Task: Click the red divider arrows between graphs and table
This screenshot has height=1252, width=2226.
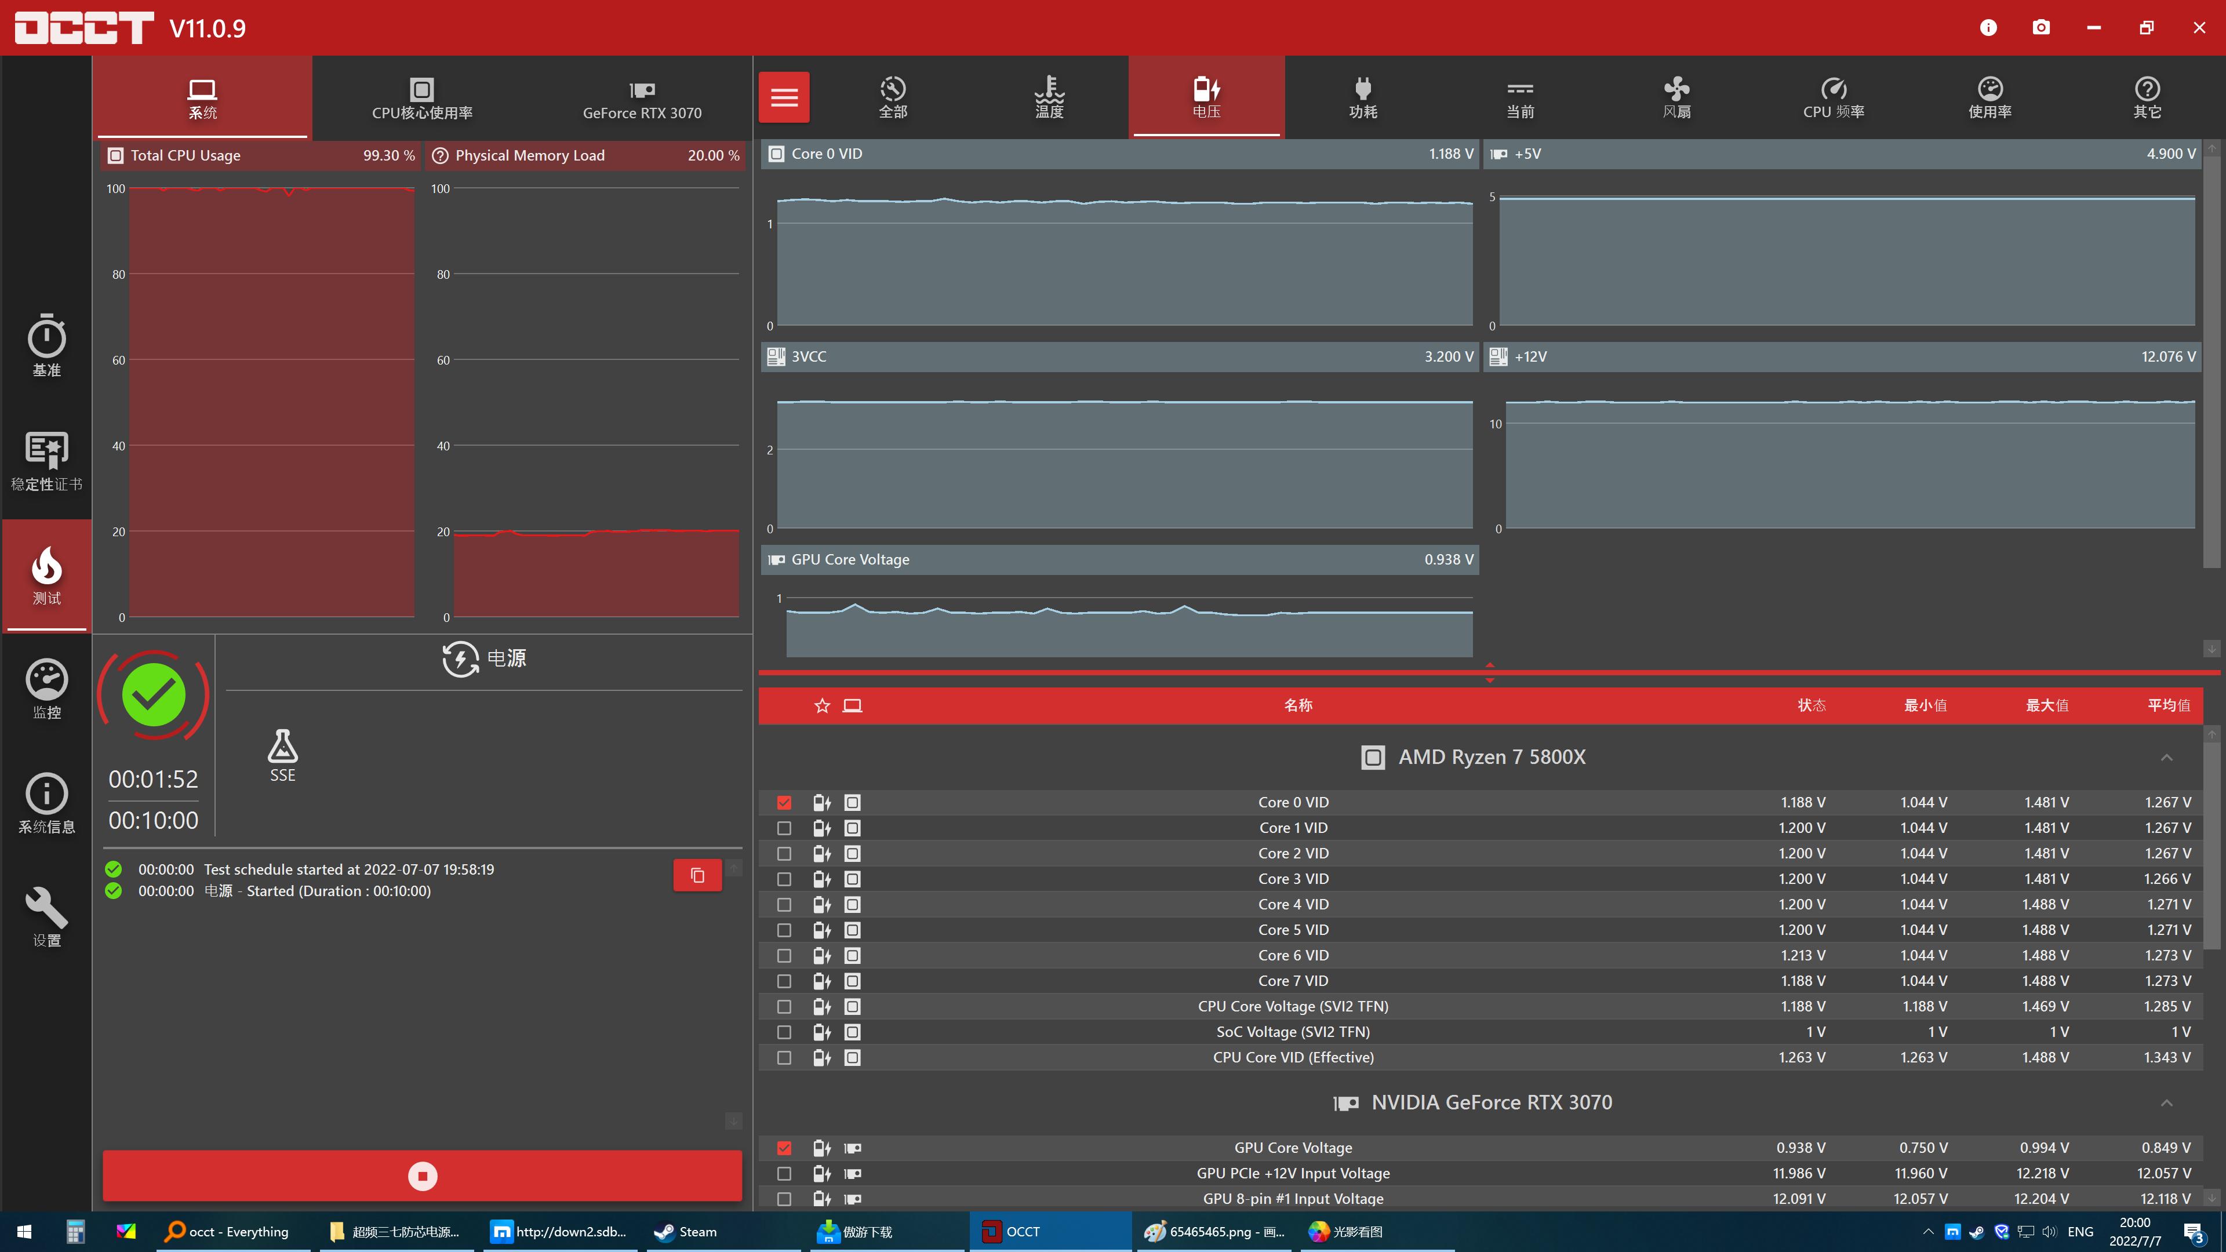Action: pyautogui.click(x=1490, y=672)
